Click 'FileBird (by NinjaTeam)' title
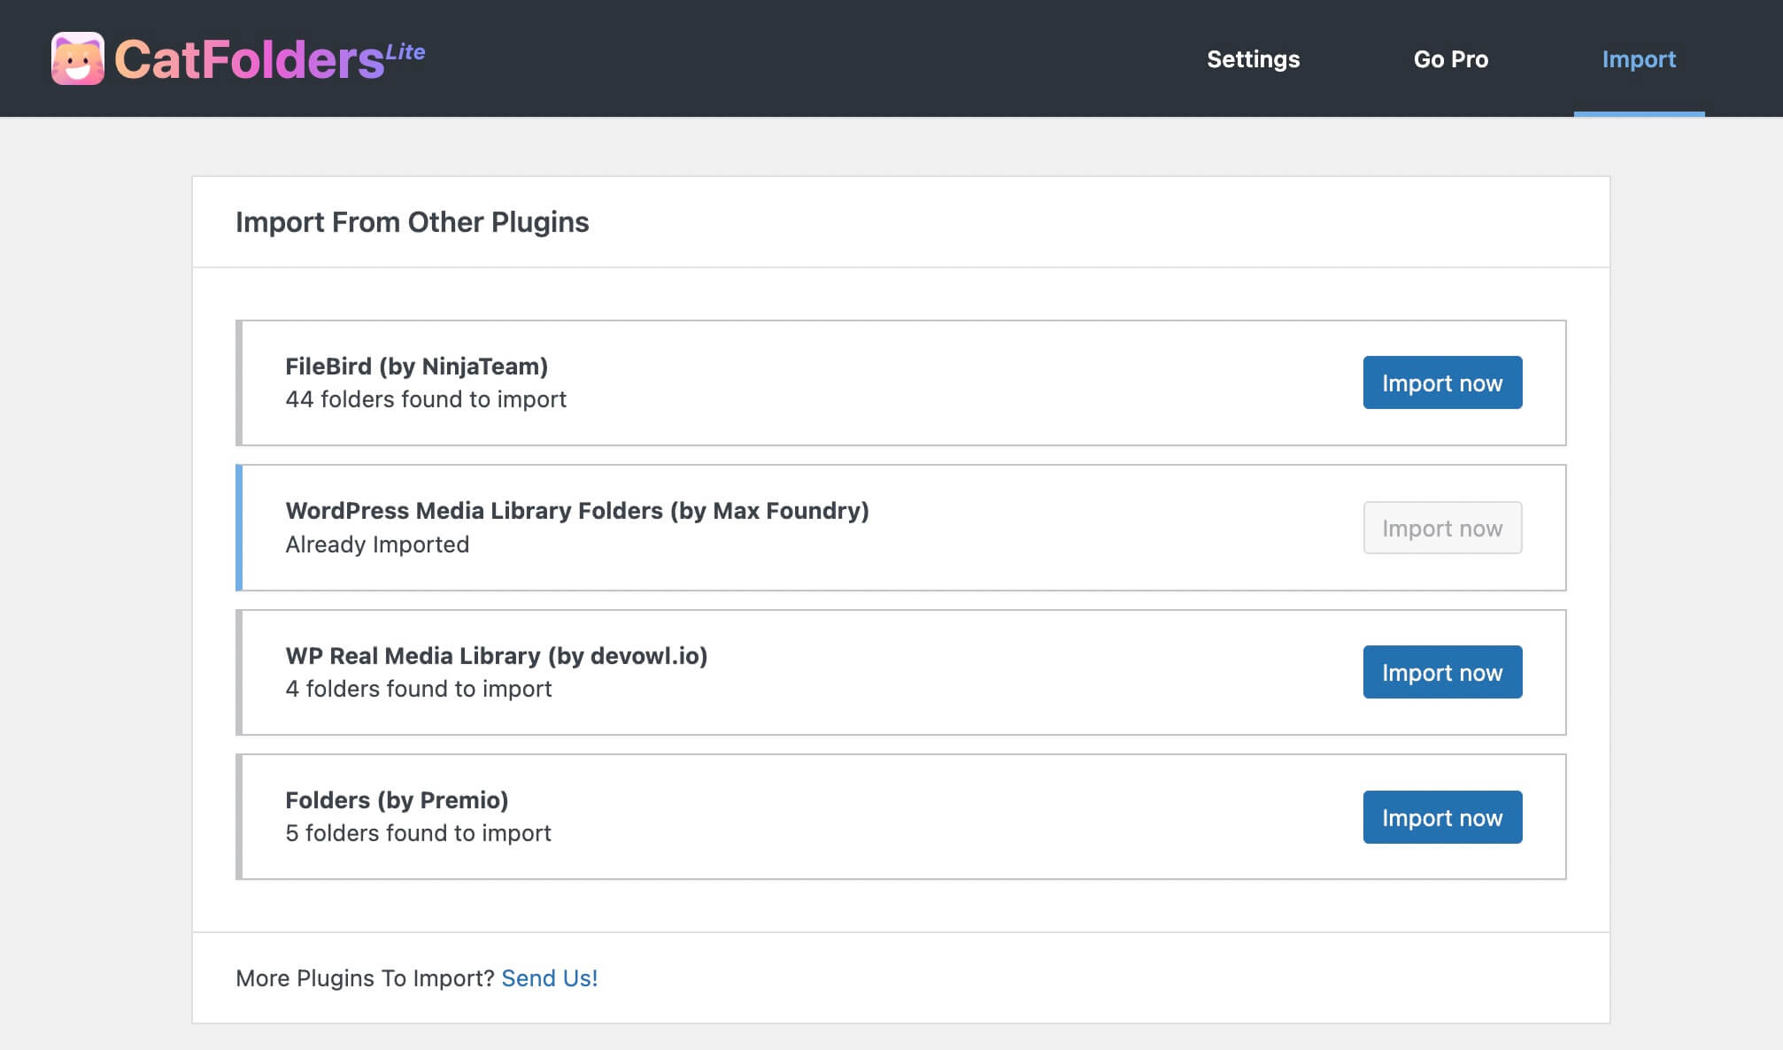 coord(416,366)
